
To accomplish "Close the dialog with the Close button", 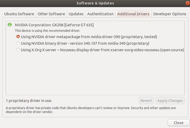I will 178,123.
